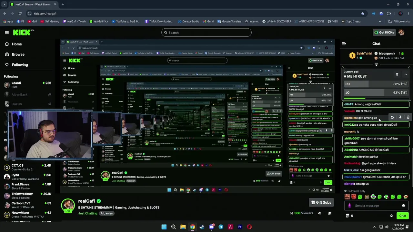Image resolution: width=413 pixels, height=232 pixels.
Task: Open the Just Chatting category link
Action: click(x=88, y=213)
